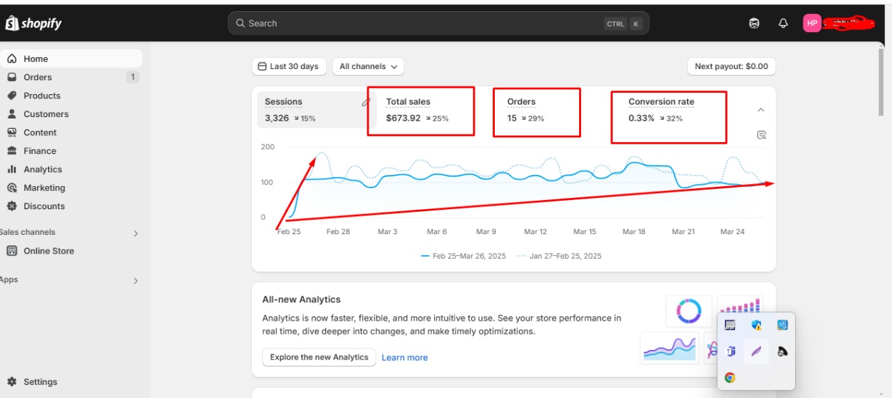Open the Last 30 days date picker
Image resolution: width=892 pixels, height=398 pixels.
point(288,66)
